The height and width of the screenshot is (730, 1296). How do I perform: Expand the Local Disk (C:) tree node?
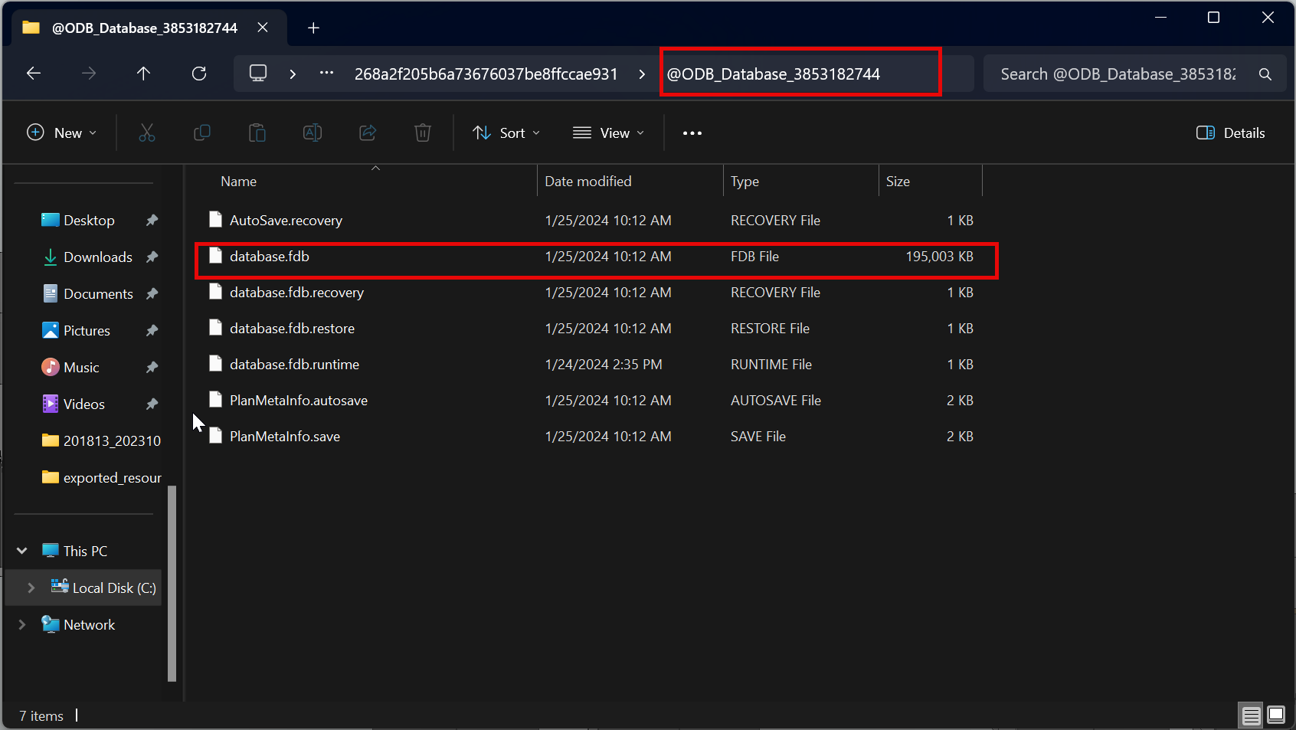click(31, 588)
